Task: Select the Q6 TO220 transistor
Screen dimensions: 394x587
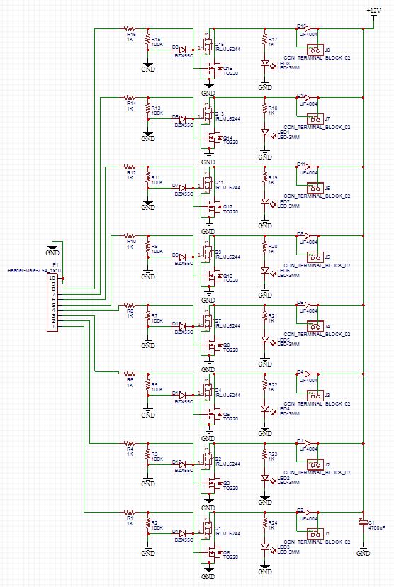Action: point(213,552)
